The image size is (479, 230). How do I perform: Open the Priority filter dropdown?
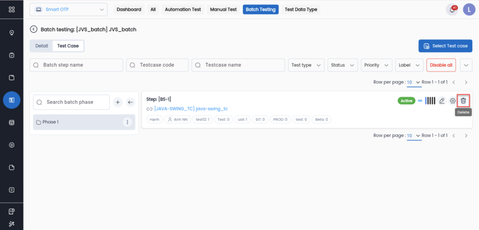(x=376, y=65)
